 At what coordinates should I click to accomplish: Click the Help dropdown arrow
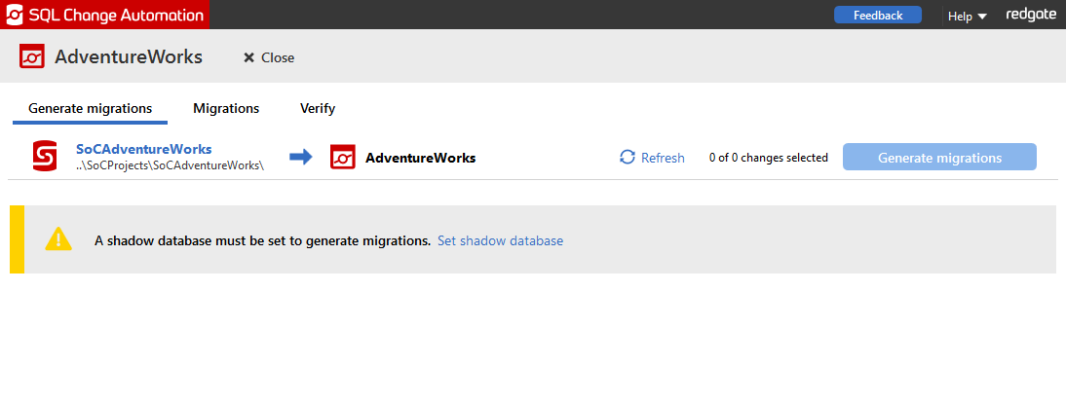(982, 17)
